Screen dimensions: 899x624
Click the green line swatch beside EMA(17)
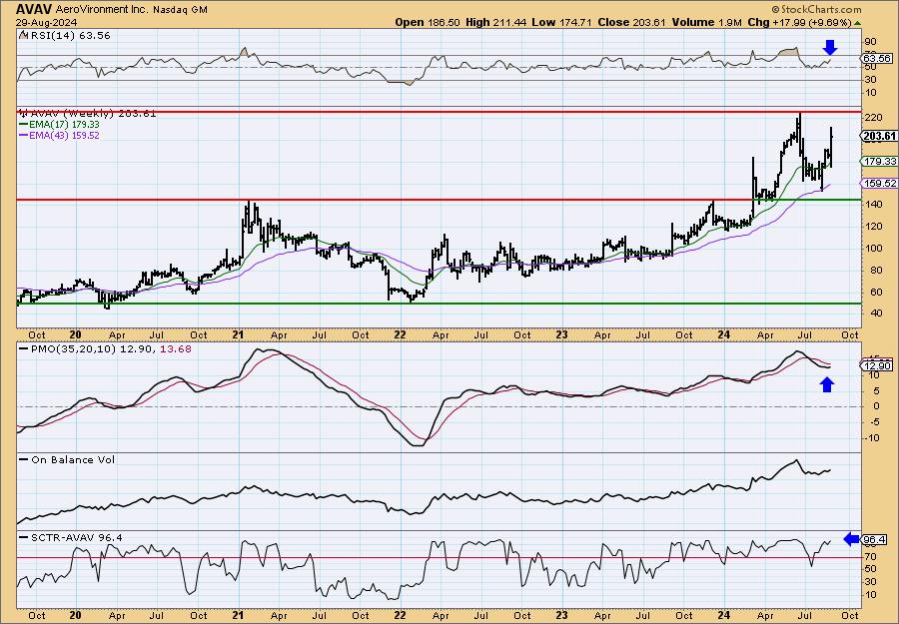[x=26, y=125]
